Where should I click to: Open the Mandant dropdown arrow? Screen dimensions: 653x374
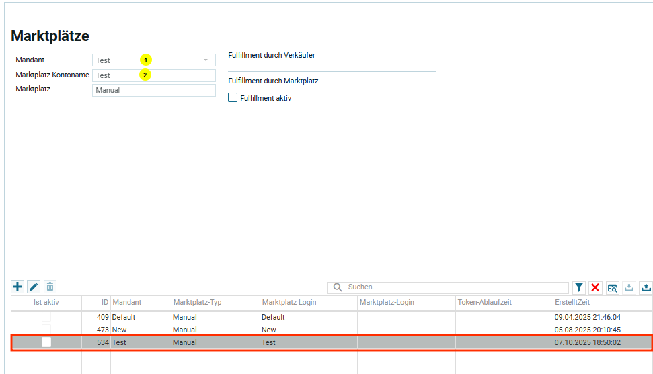click(x=206, y=60)
